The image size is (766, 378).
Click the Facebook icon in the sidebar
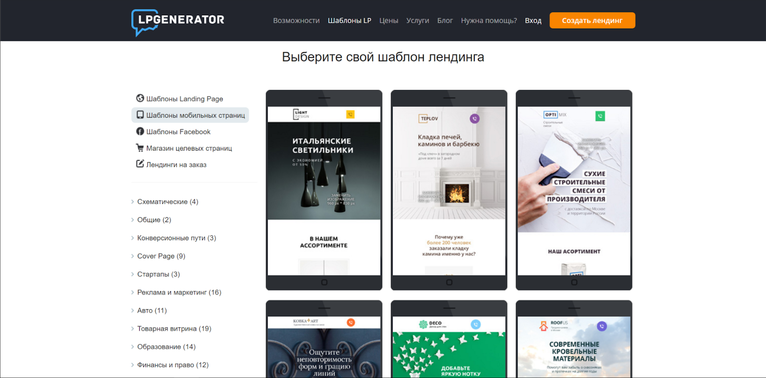click(x=140, y=132)
